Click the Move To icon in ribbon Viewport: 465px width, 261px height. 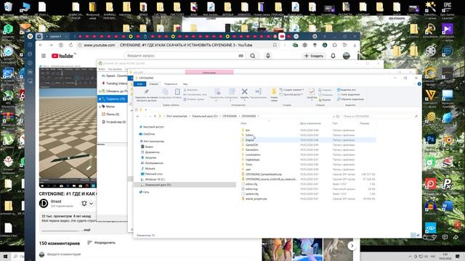217,92
